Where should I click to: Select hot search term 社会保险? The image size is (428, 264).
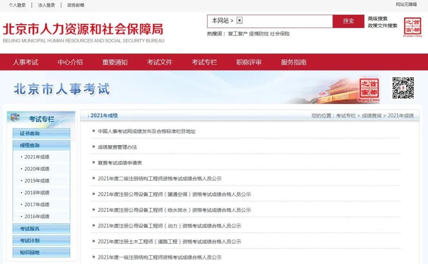coord(280,34)
